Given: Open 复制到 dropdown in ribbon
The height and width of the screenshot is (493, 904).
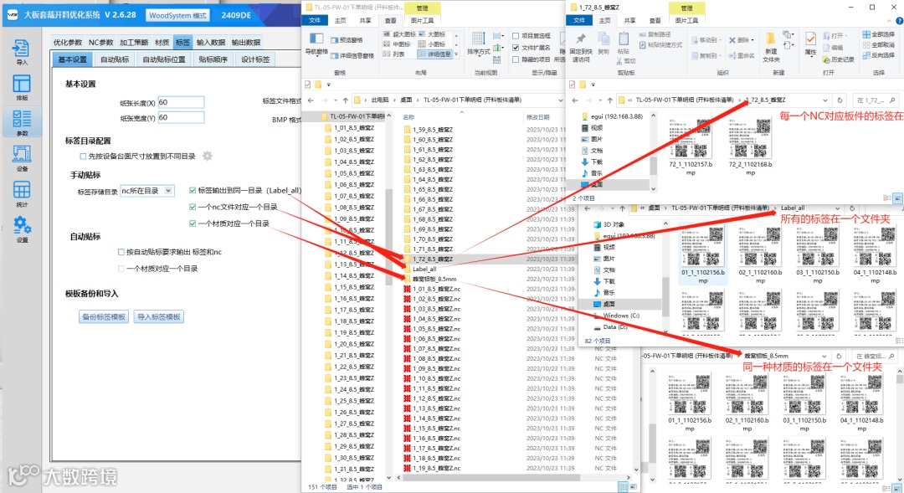Looking at the screenshot, I should (706, 55).
